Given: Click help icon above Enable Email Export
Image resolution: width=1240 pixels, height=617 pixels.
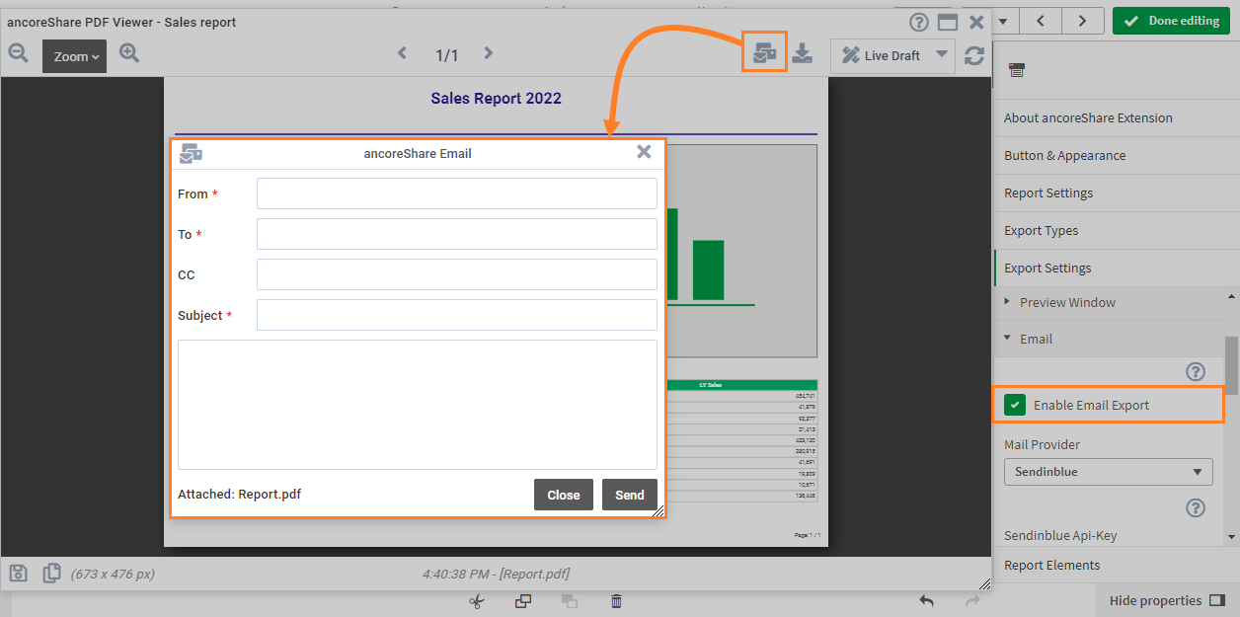Looking at the screenshot, I should (1196, 372).
